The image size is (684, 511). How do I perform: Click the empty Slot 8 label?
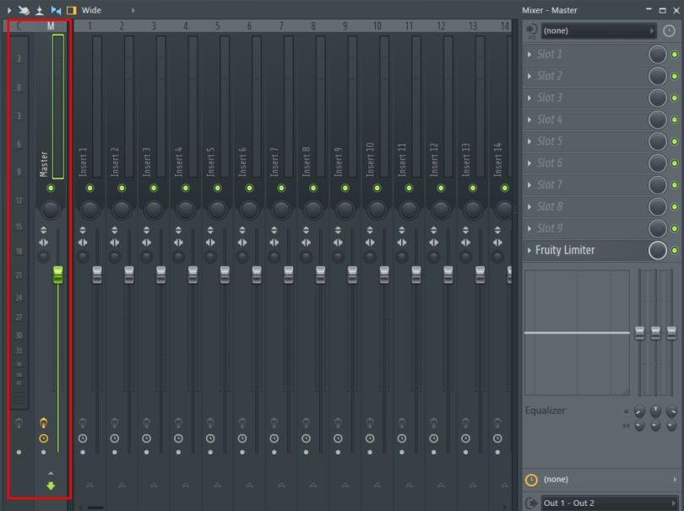(550, 206)
